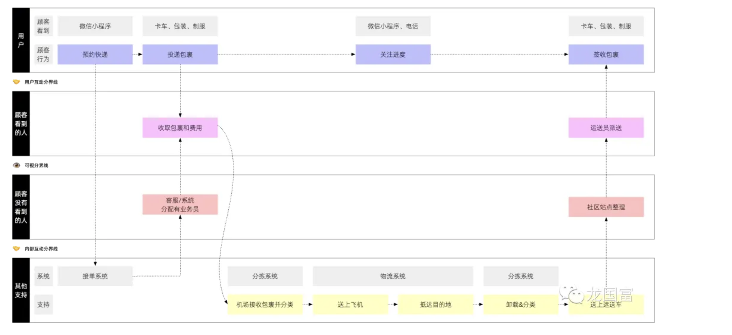Click the 送上飞机 yellow box
This screenshot has width=732, height=335.
[x=350, y=304]
